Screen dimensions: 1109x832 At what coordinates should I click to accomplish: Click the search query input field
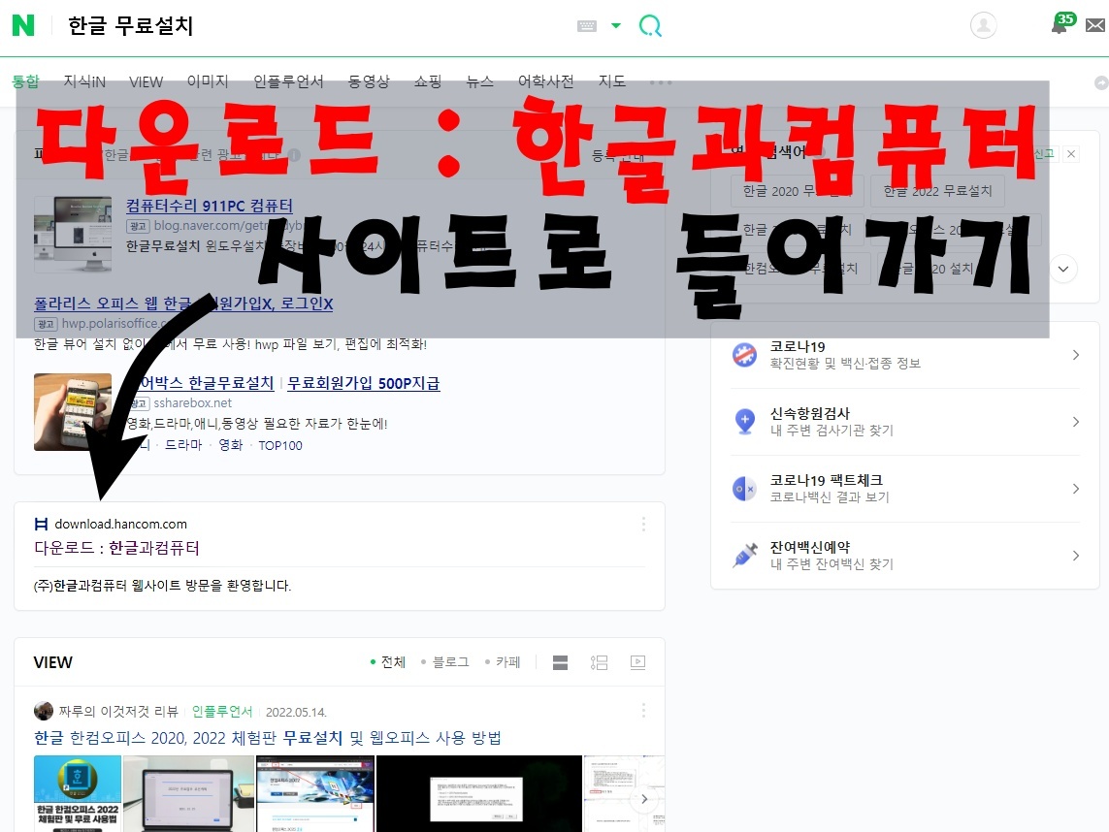(x=311, y=26)
